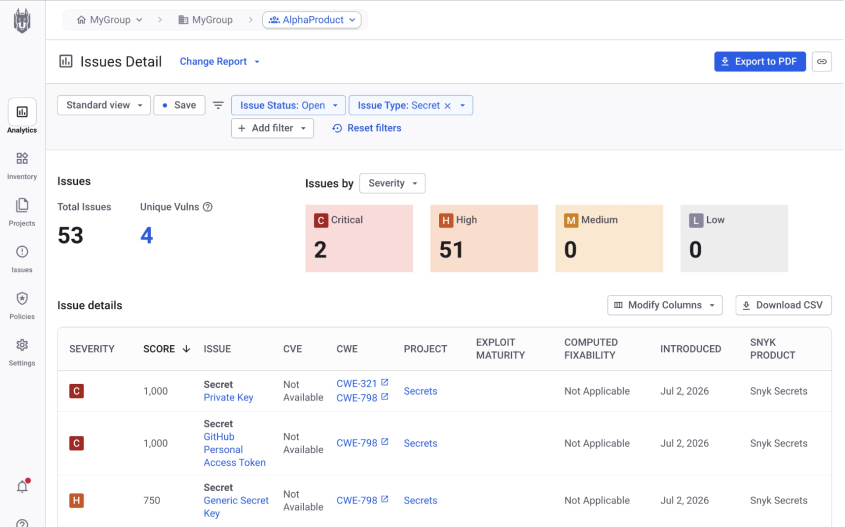The width and height of the screenshot is (845, 527).
Task: Change the Issues by Severity dropdown
Action: pos(393,183)
